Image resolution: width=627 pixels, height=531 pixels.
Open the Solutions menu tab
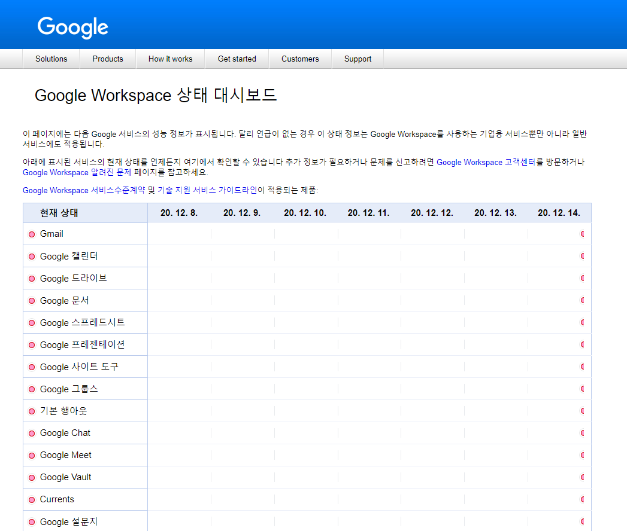click(x=51, y=59)
